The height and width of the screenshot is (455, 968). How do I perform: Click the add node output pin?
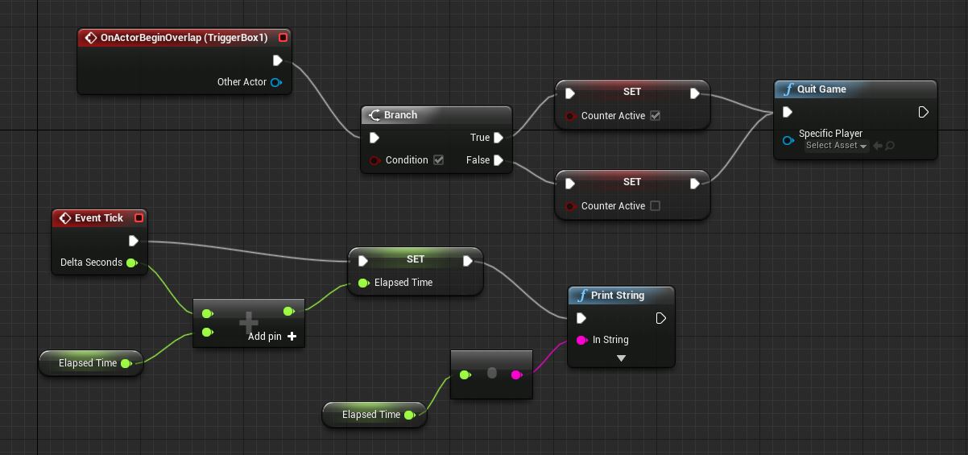point(288,311)
